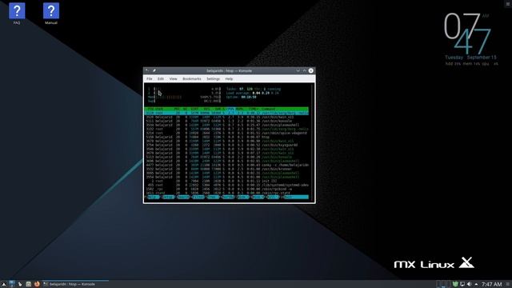
Task: Select the spice-vdagentd process row
Action: click(226, 134)
